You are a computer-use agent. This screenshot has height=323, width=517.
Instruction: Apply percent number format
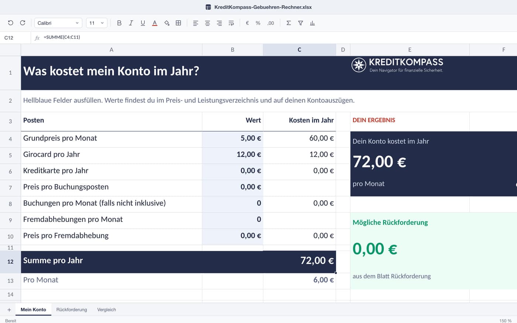[x=258, y=23]
